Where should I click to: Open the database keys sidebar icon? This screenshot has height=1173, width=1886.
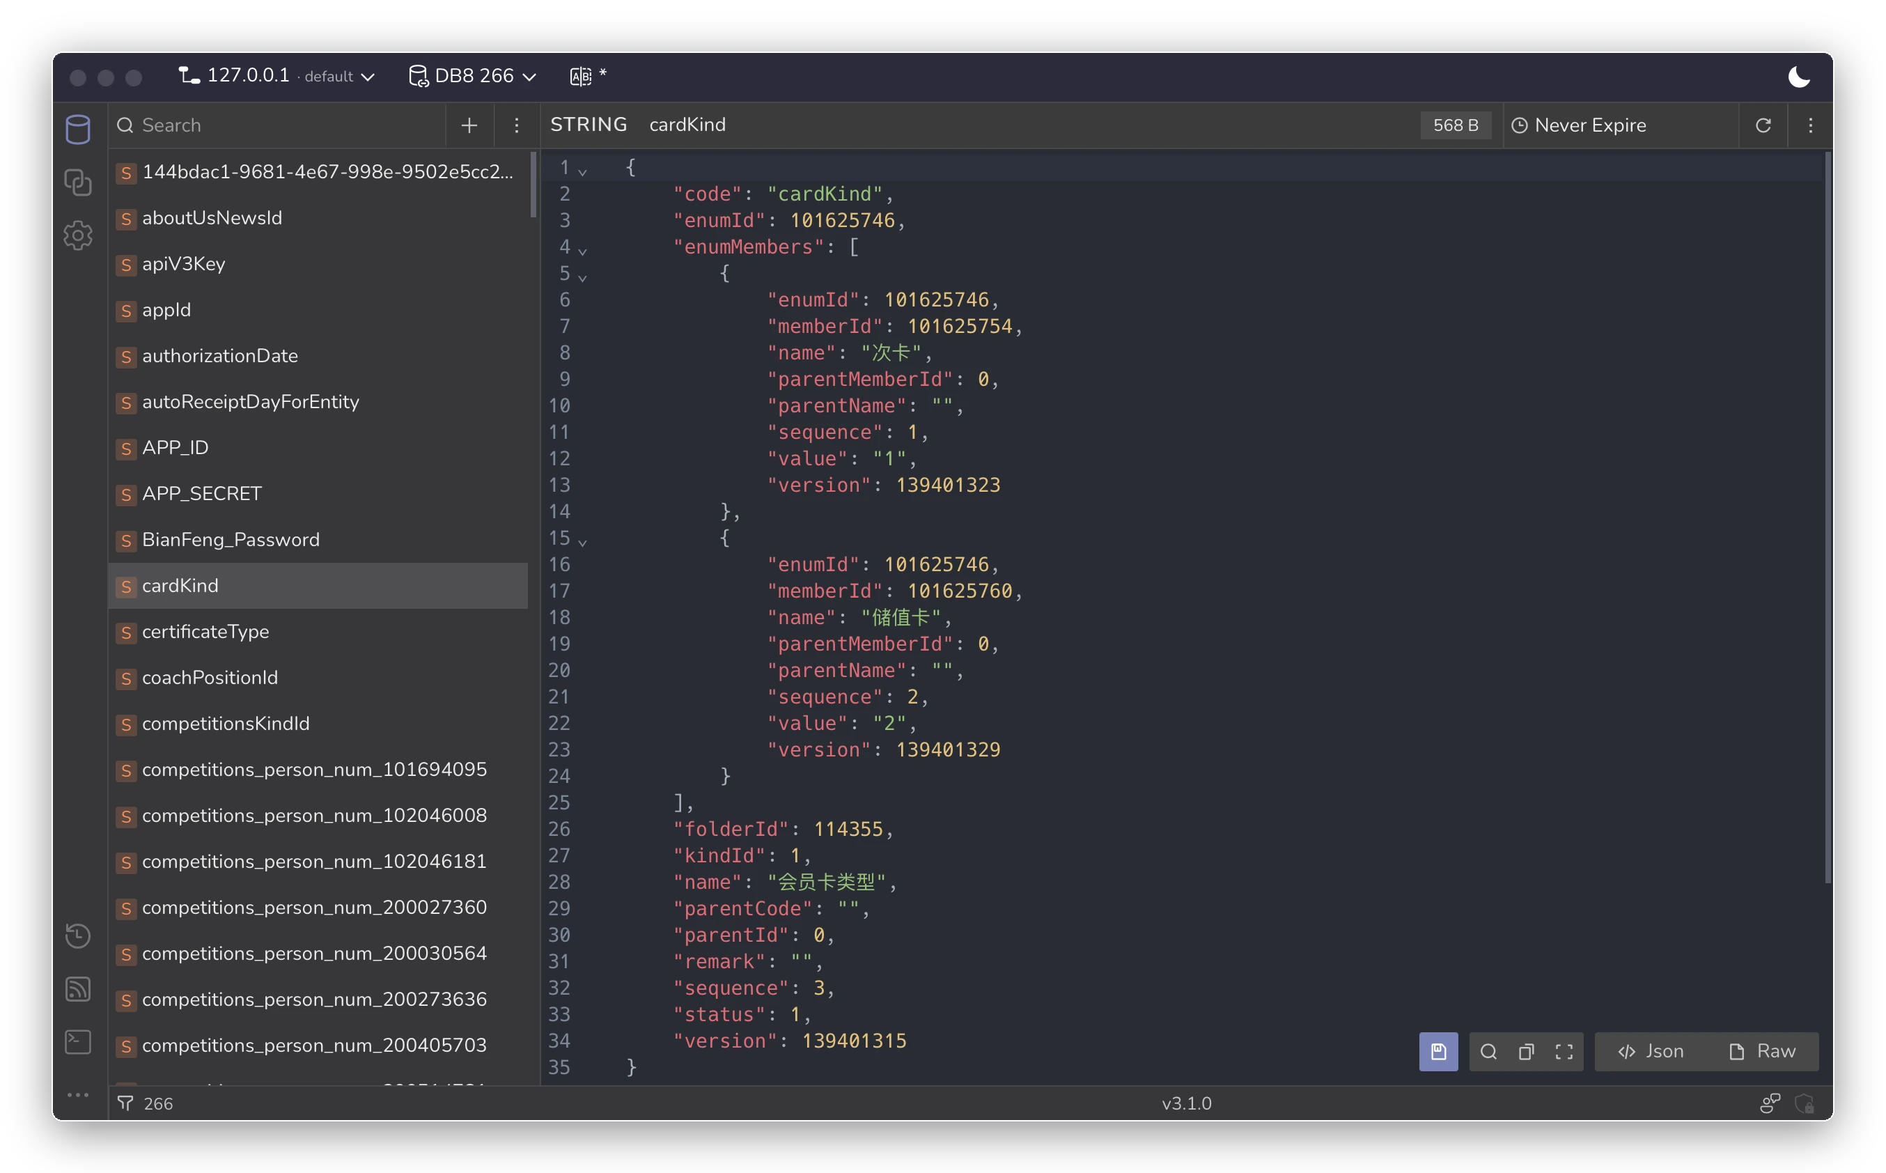[x=77, y=130]
